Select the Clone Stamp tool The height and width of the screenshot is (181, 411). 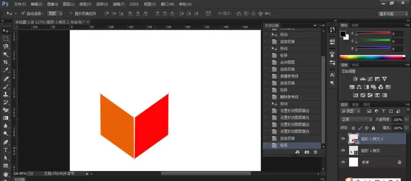[x=5, y=94]
